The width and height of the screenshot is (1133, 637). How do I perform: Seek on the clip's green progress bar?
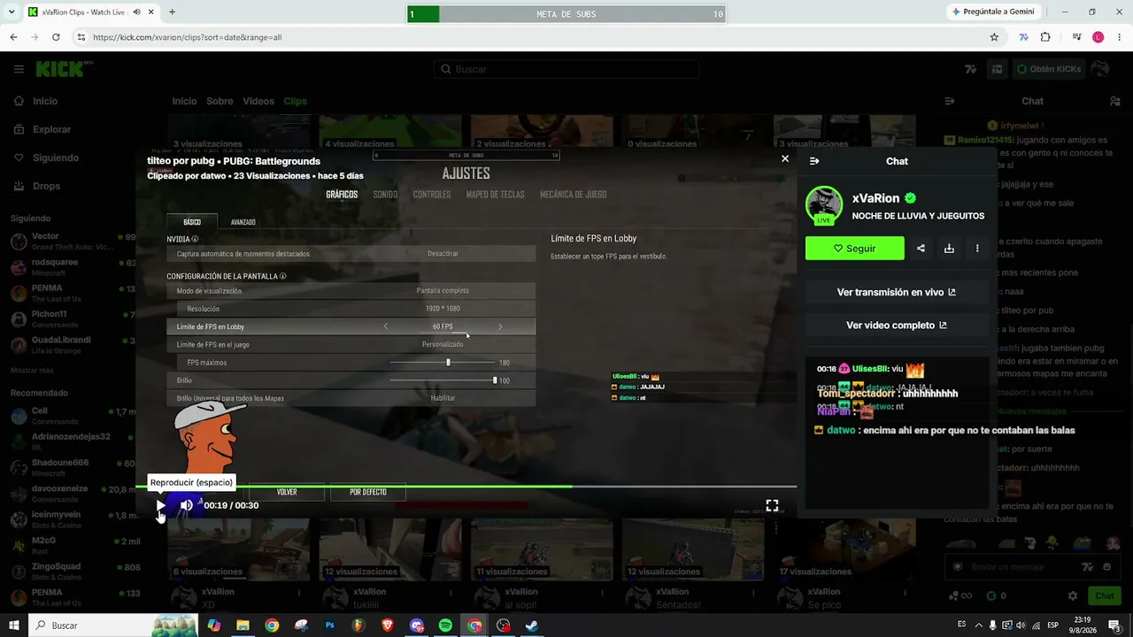coord(466,486)
